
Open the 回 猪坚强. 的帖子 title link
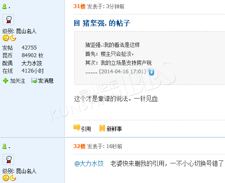click(x=102, y=23)
